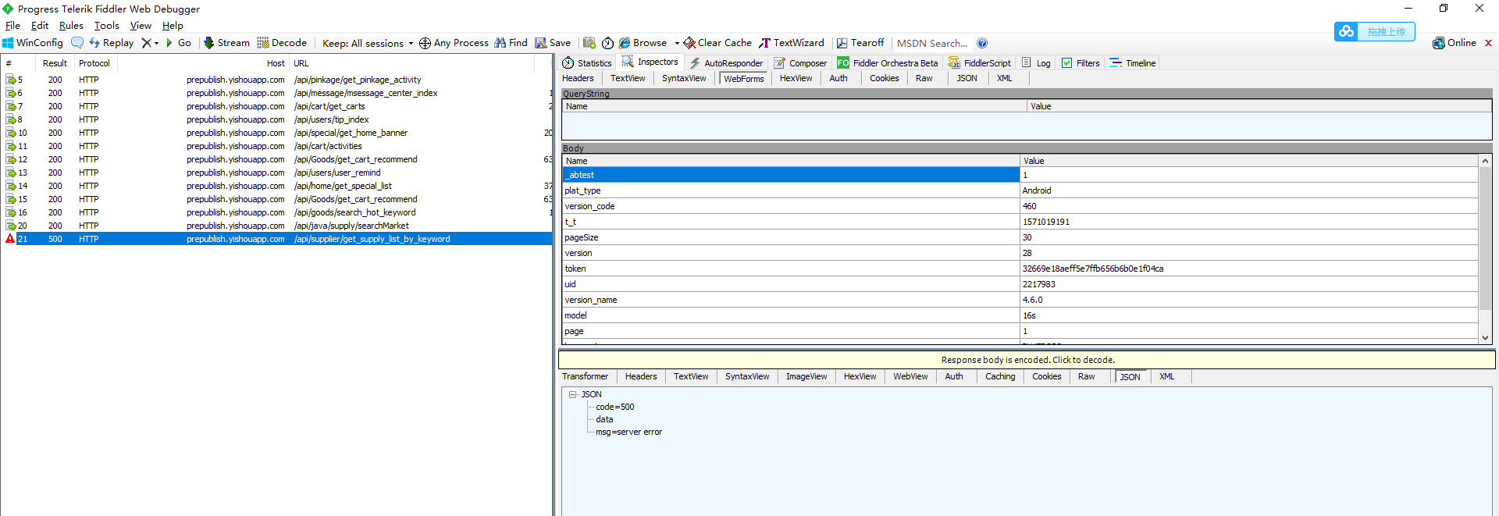Open the response Caching tab
Image resolution: width=1499 pixels, height=516 pixels.
pyautogui.click(x=1000, y=376)
